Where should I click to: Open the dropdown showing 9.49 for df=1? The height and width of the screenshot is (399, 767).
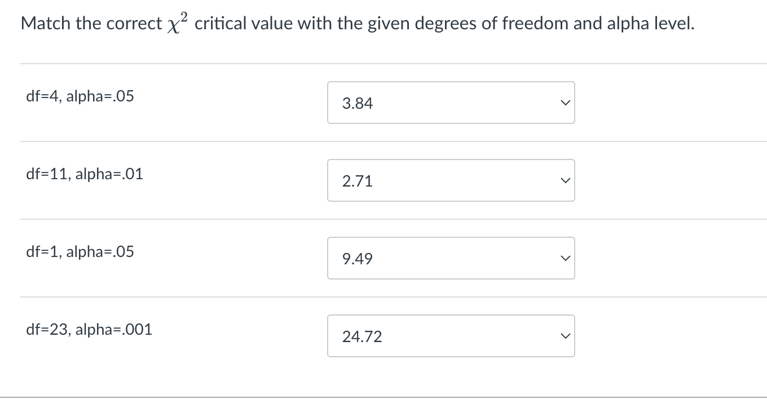450,258
